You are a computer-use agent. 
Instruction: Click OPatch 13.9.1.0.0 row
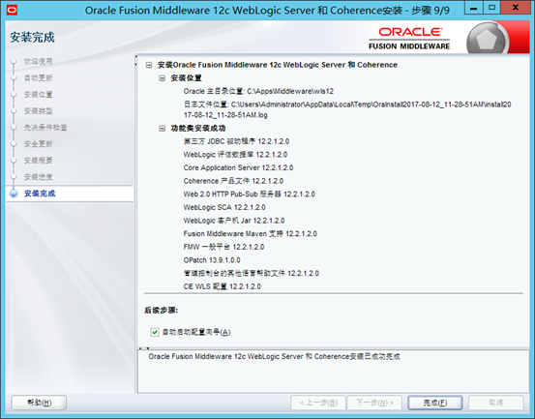point(212,260)
